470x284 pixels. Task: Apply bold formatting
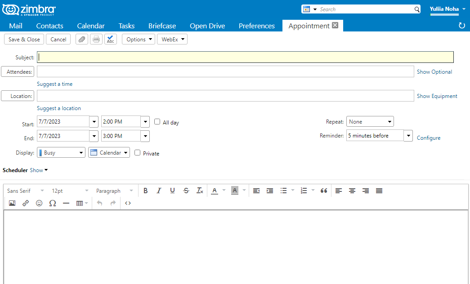point(145,191)
